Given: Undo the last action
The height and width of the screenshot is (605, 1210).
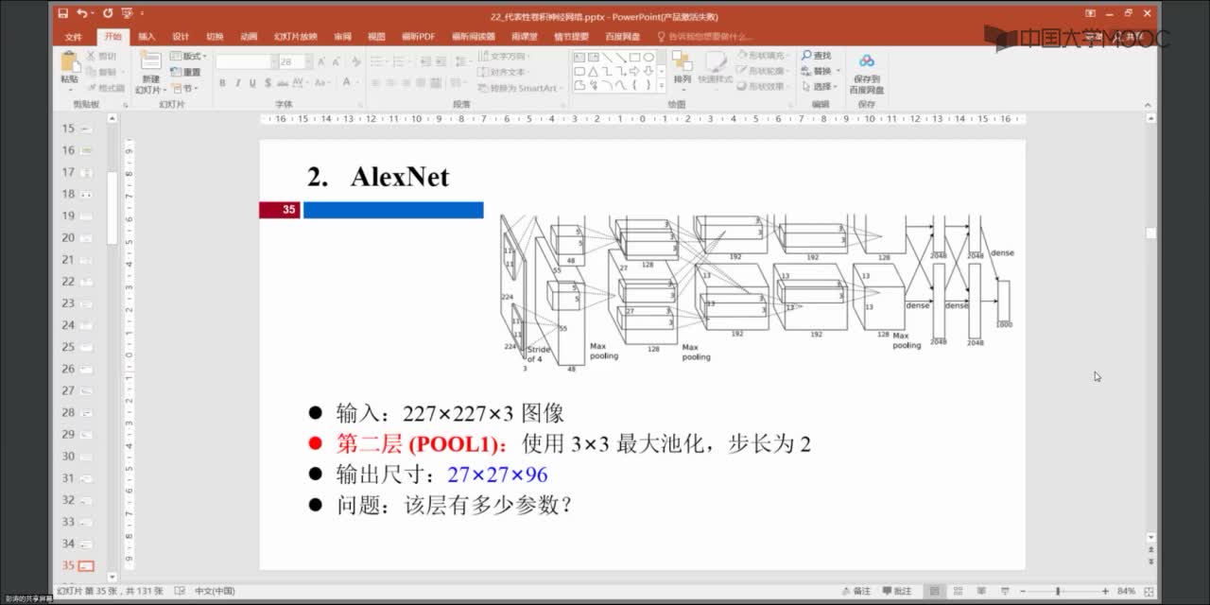Looking at the screenshot, I should (83, 14).
